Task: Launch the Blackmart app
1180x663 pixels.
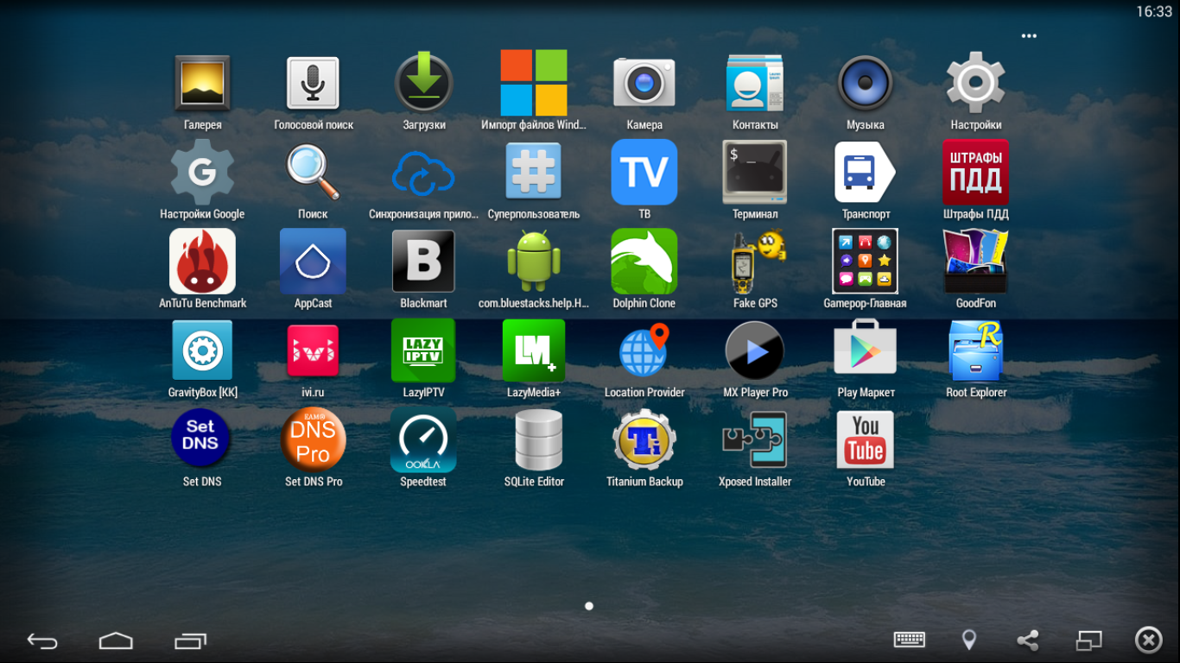Action: (x=423, y=261)
